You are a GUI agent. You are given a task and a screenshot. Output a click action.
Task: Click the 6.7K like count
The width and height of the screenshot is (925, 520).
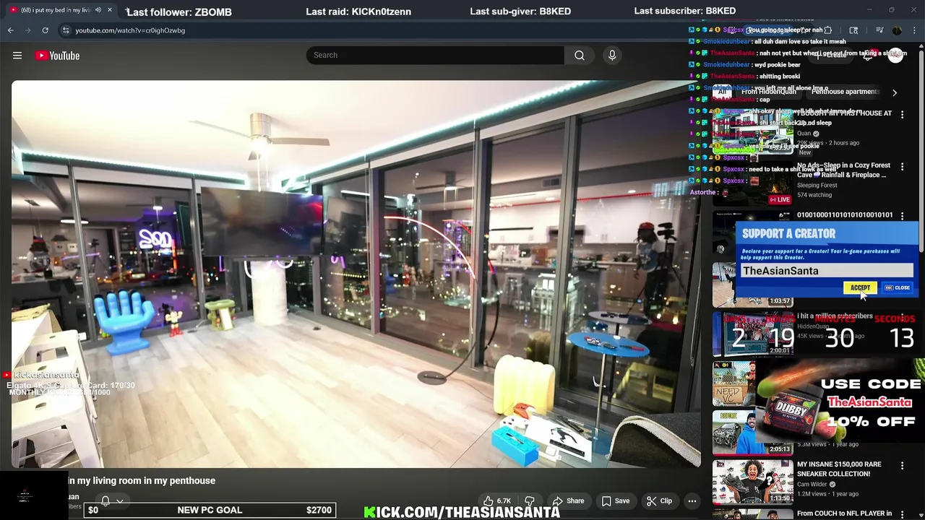tap(504, 500)
